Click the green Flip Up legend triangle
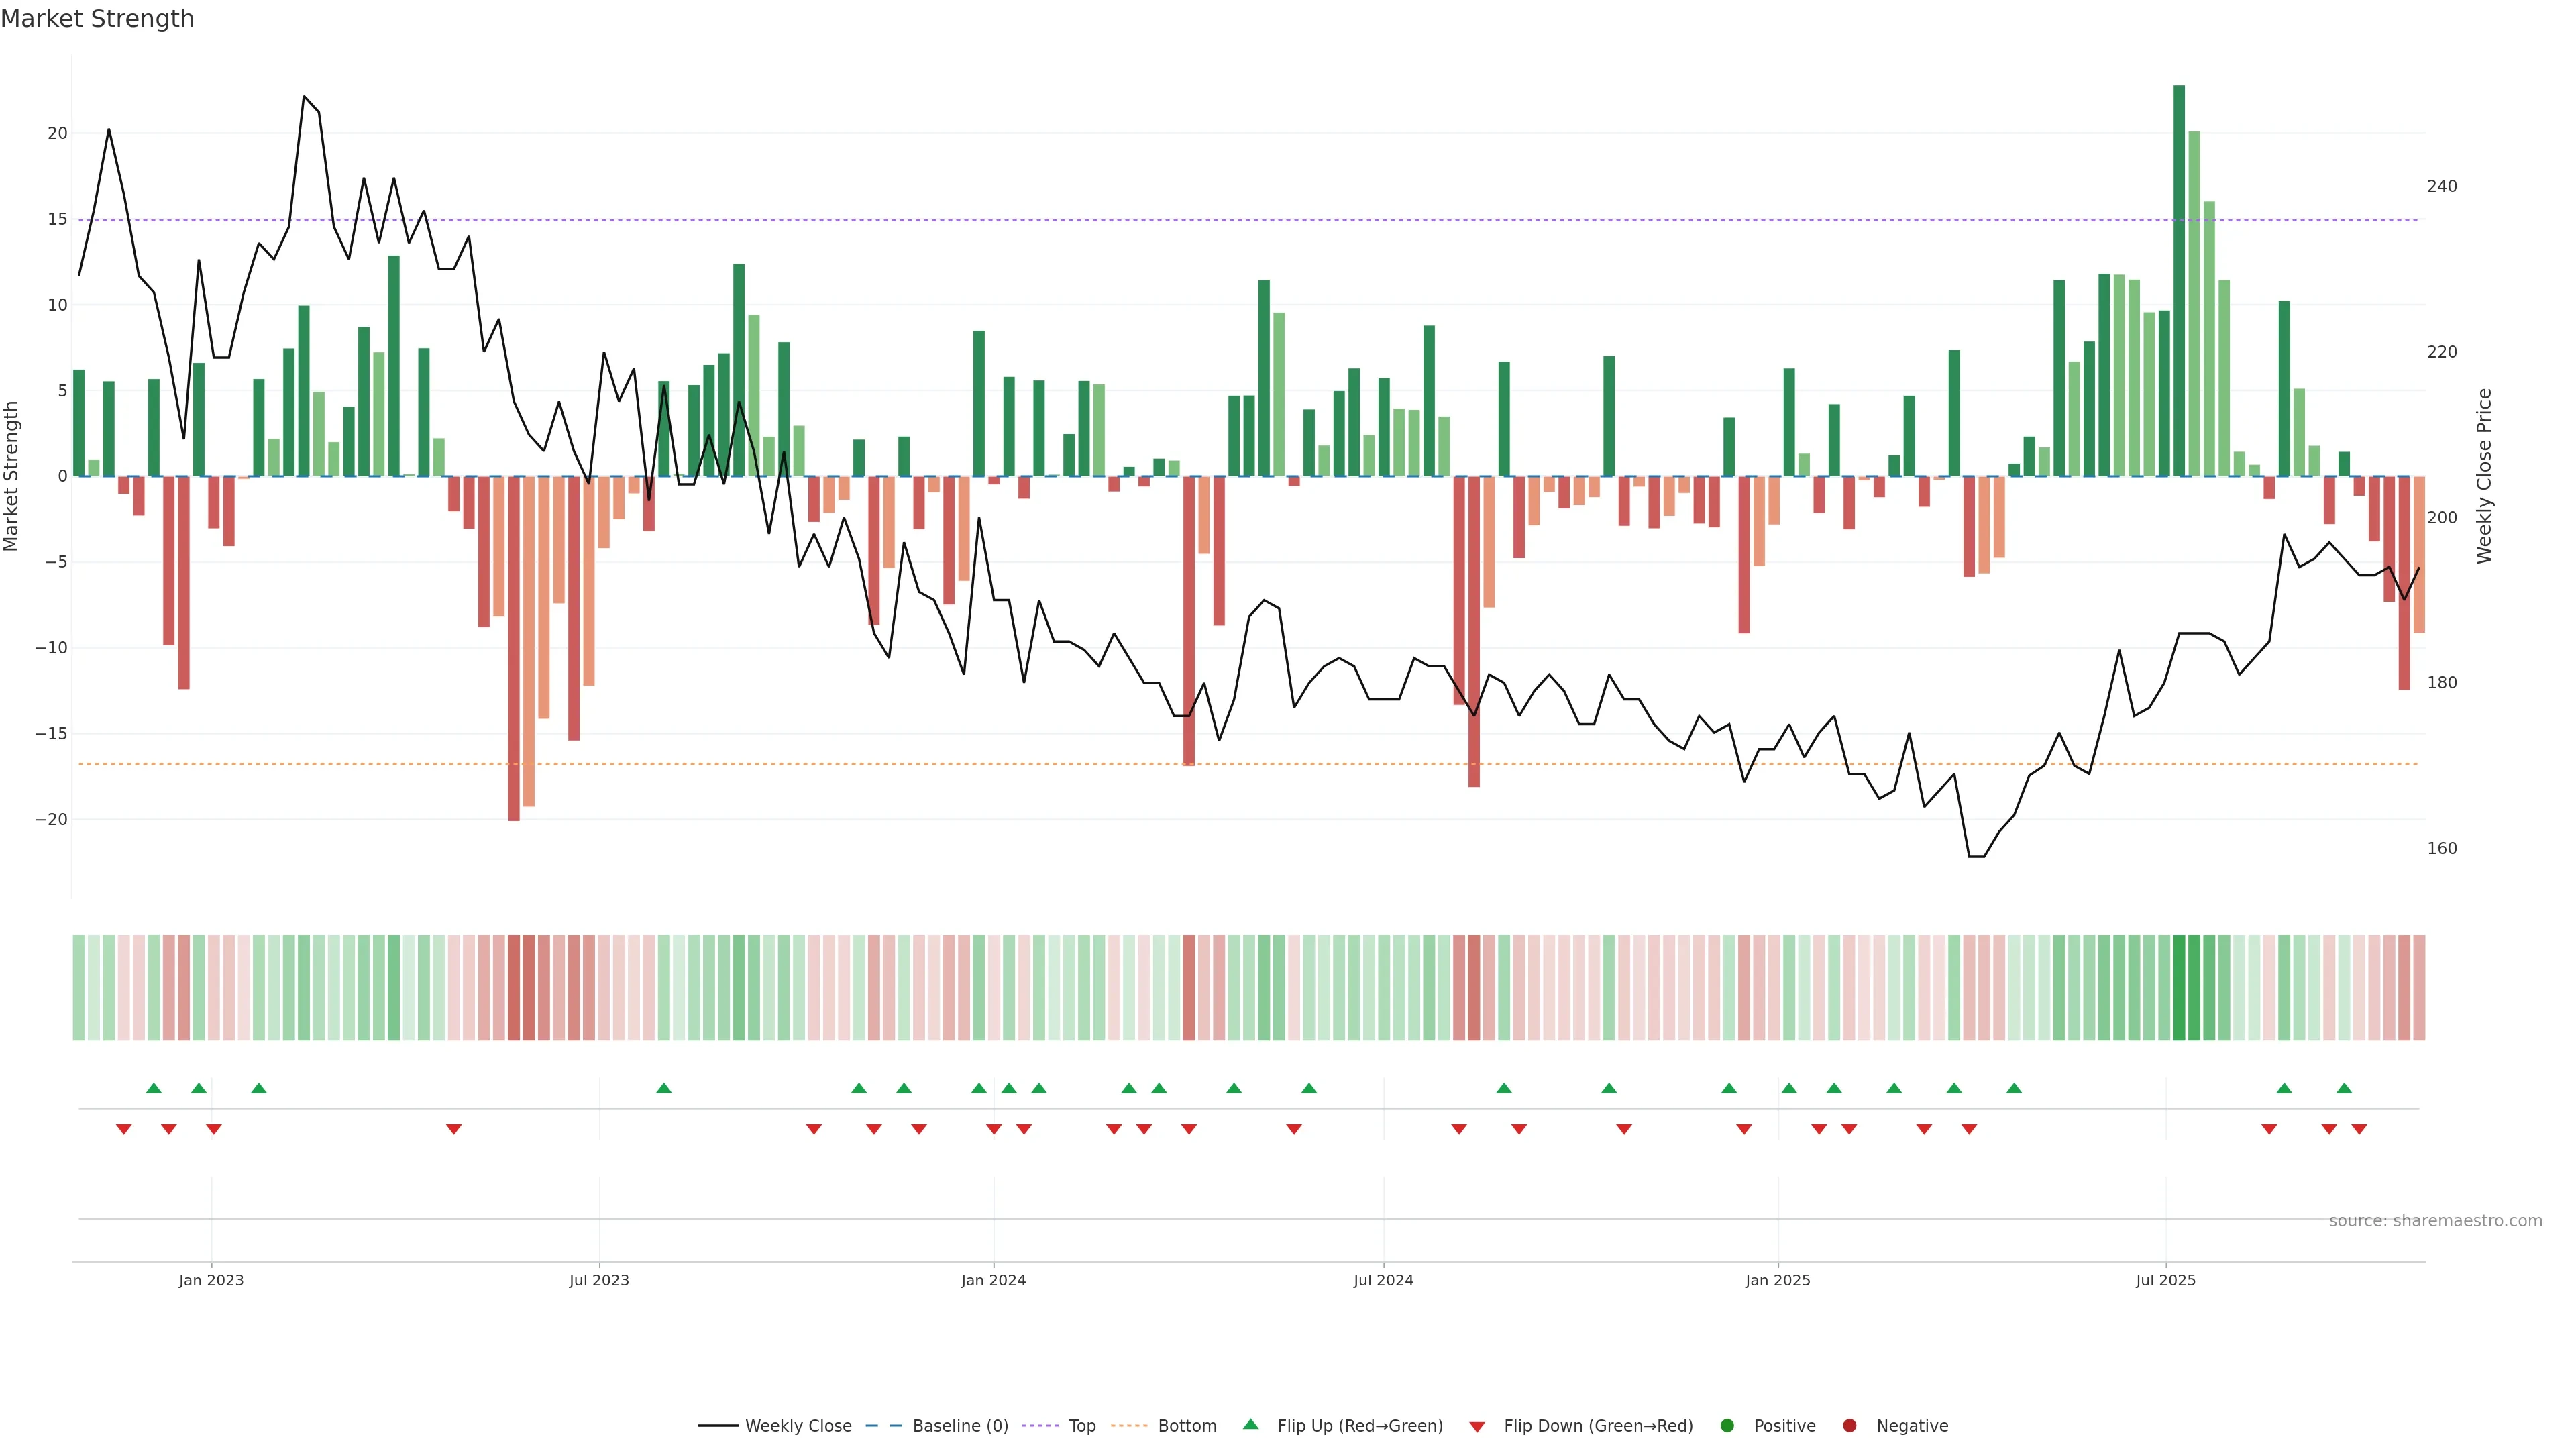The image size is (2576, 1449). pos(1250,1424)
